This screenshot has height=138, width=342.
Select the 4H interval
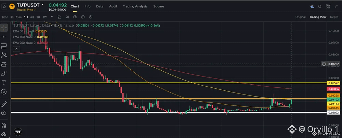pyautogui.click(x=32, y=17)
